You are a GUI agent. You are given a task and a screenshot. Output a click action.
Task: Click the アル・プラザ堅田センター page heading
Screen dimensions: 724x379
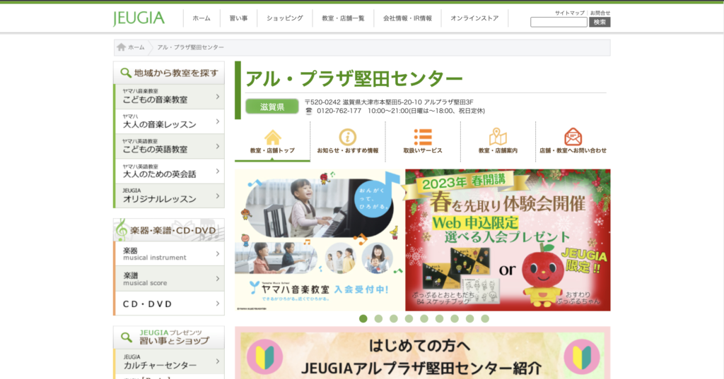click(x=354, y=79)
